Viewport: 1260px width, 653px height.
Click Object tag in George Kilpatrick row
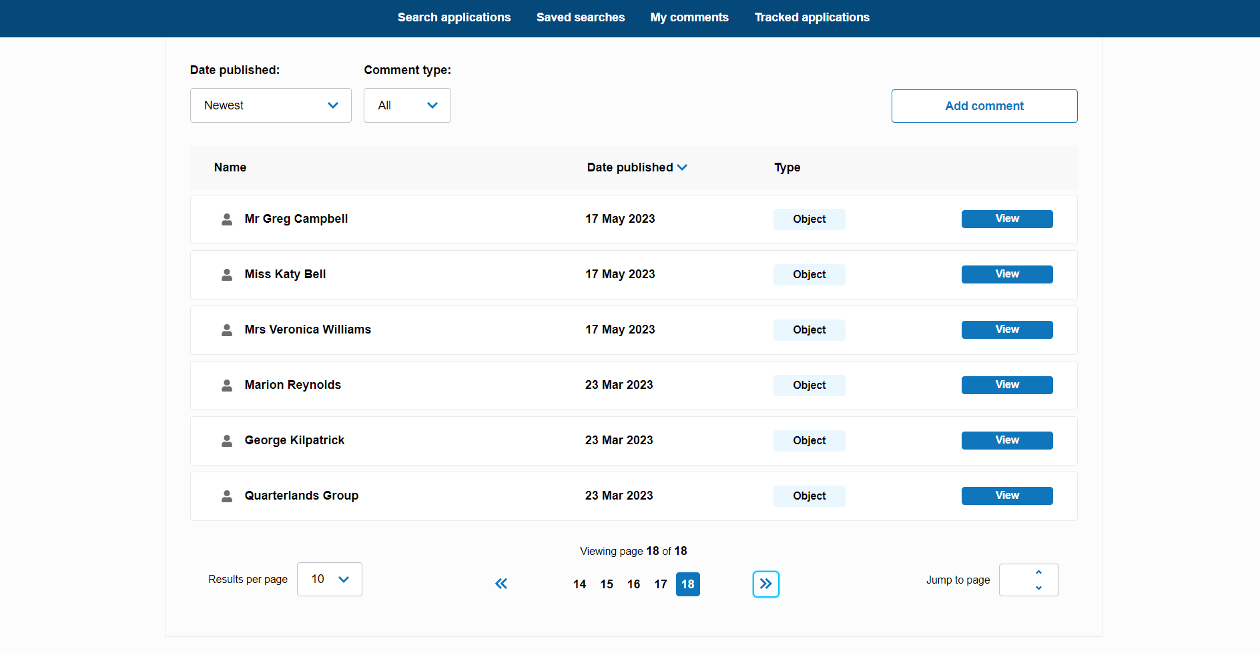point(810,441)
